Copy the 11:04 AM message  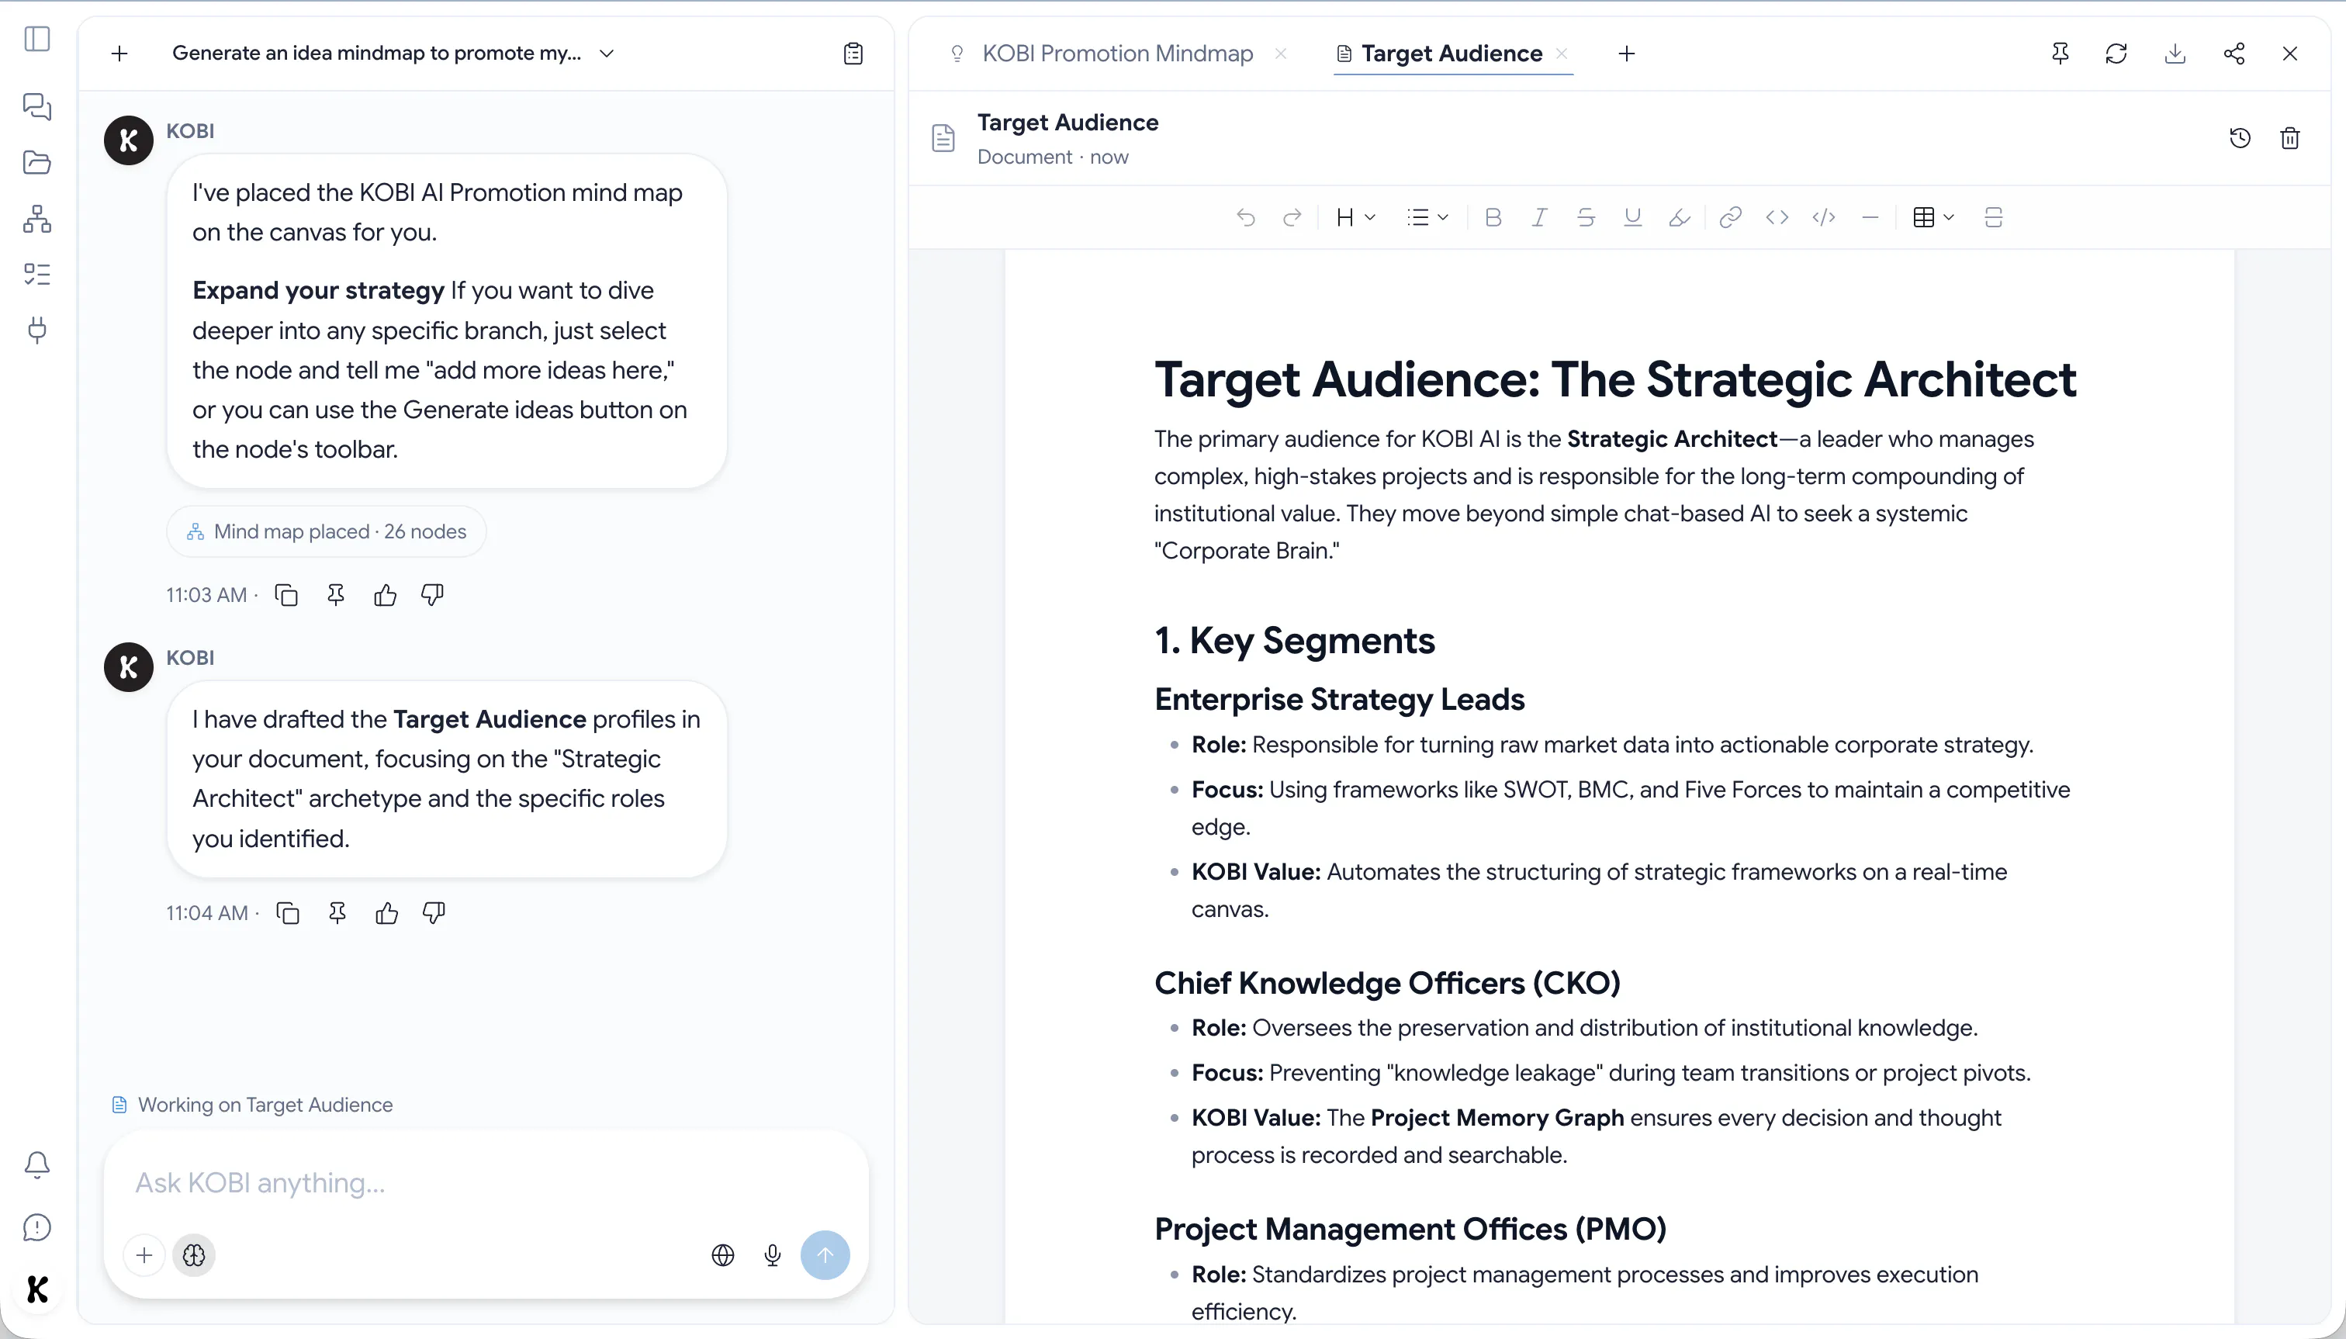(x=288, y=913)
